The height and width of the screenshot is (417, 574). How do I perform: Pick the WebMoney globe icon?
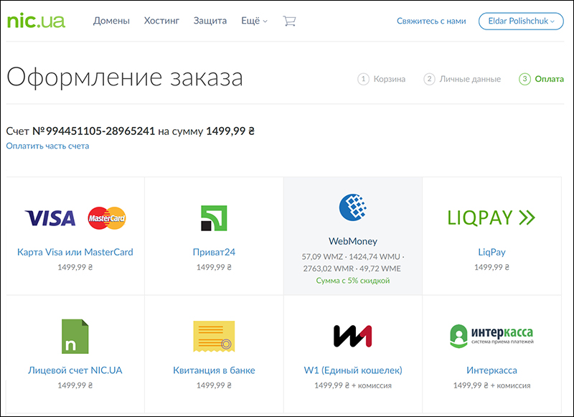(x=352, y=209)
